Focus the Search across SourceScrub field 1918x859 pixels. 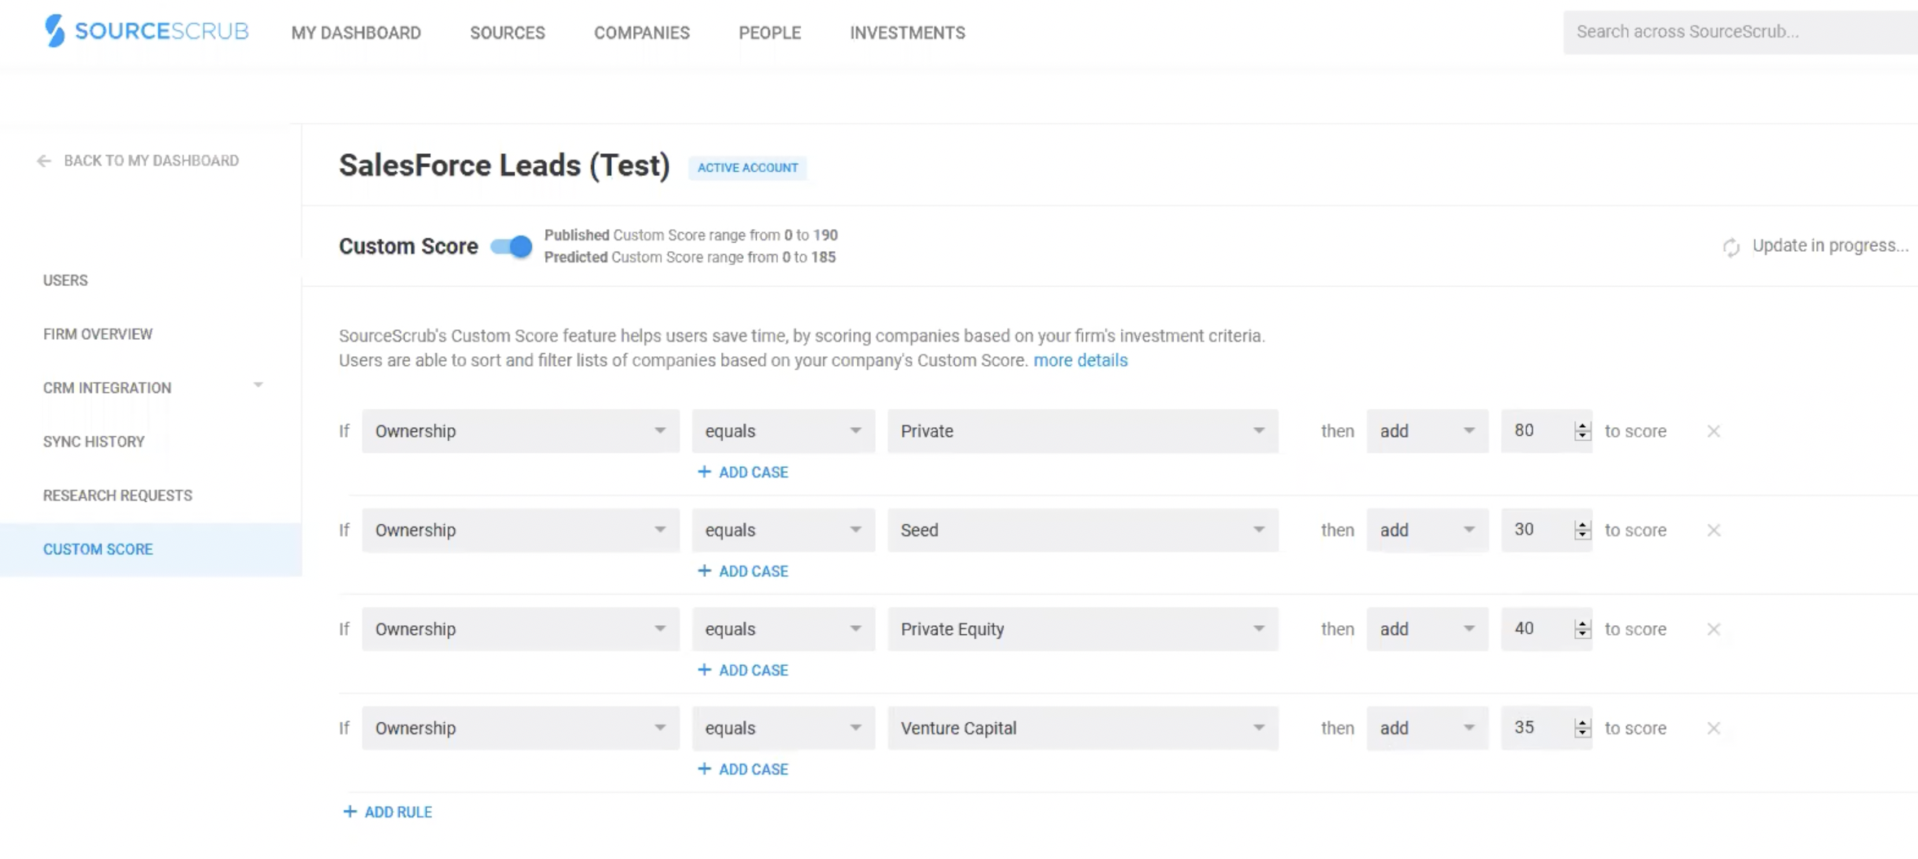tap(1740, 33)
